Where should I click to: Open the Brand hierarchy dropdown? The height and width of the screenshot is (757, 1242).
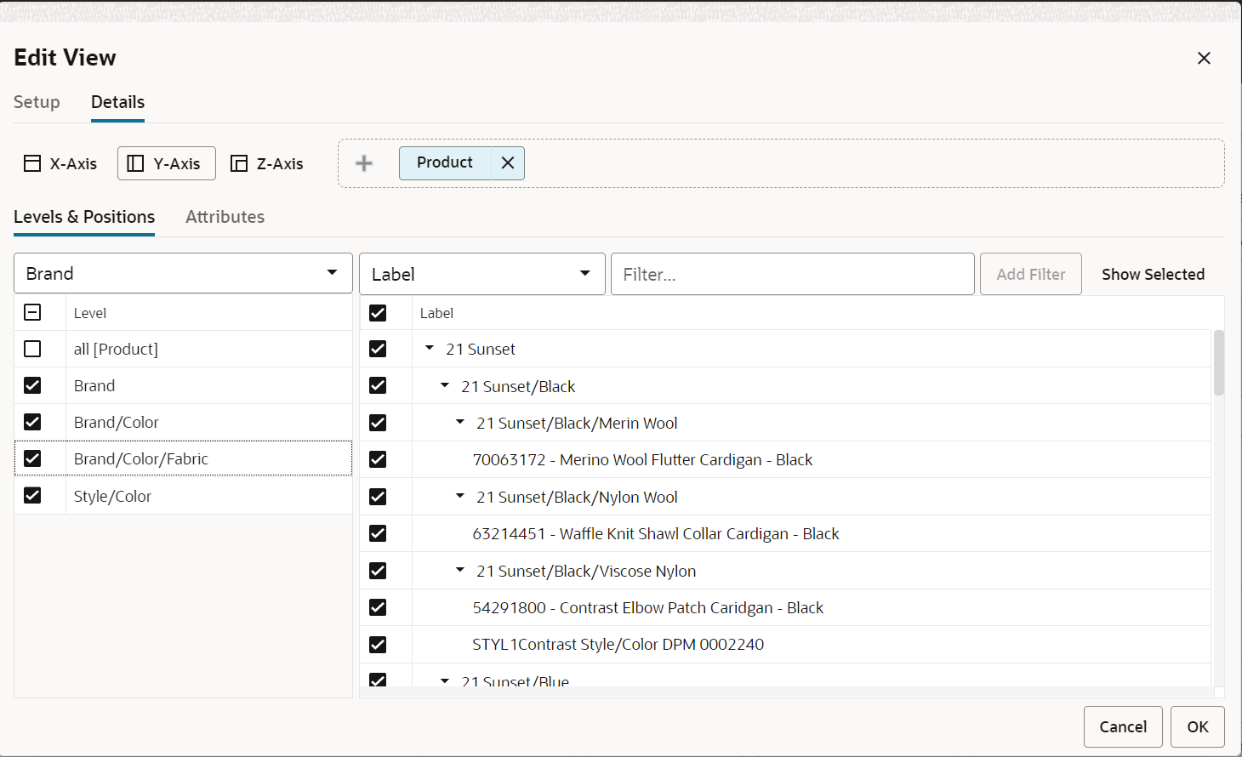tap(183, 273)
